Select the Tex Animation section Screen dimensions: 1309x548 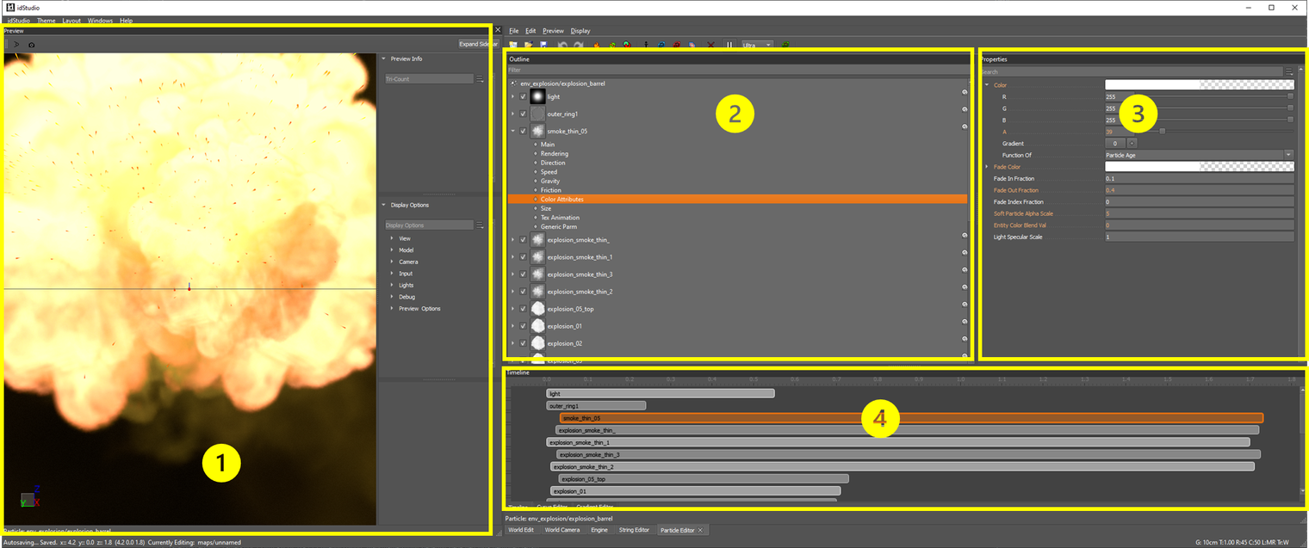[x=560, y=218]
